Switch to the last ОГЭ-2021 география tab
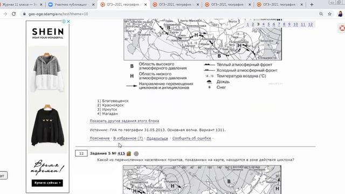 [280, 4]
